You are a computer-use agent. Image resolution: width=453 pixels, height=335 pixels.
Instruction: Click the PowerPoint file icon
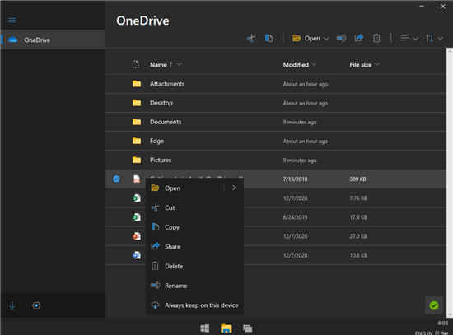point(137,236)
